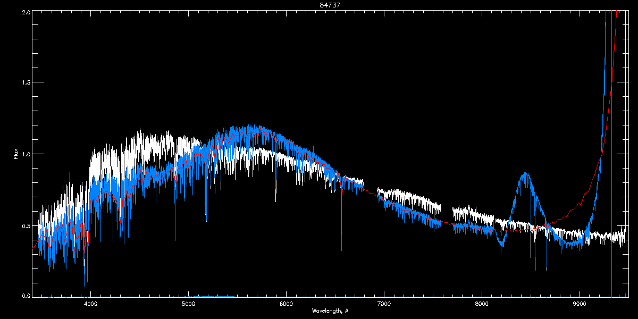
Task: Click the y-axis tick label "0.5"
Action: 26,225
